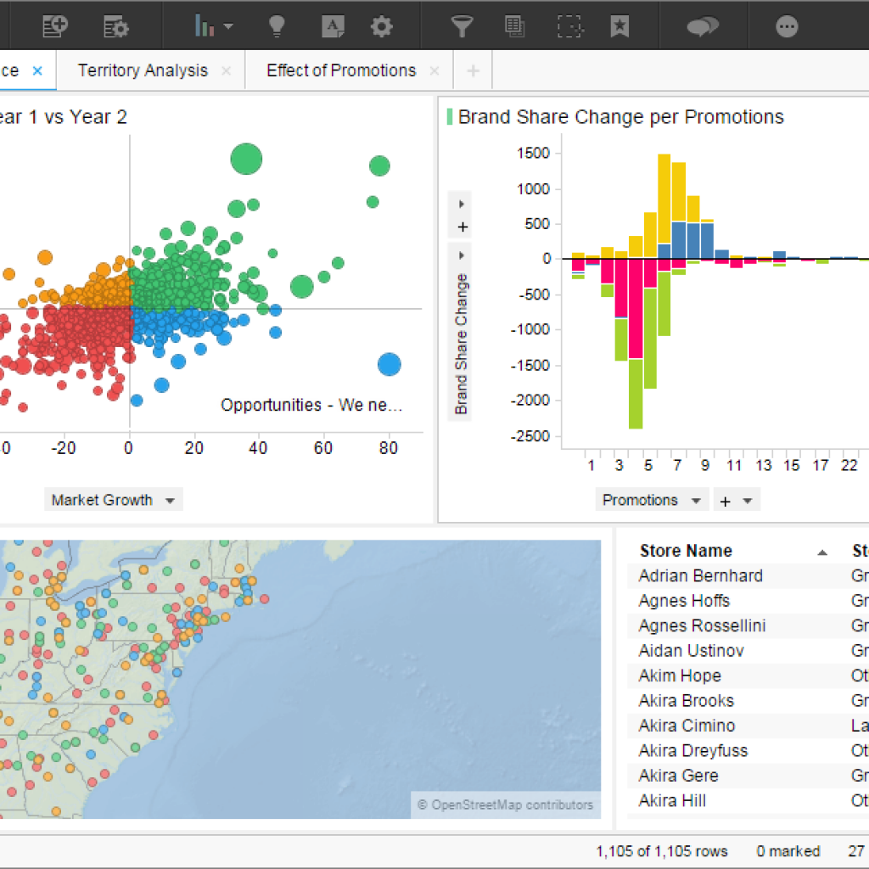Open data table properties via the table-gear icon
Viewport: 869px width, 869px height.
point(115,25)
